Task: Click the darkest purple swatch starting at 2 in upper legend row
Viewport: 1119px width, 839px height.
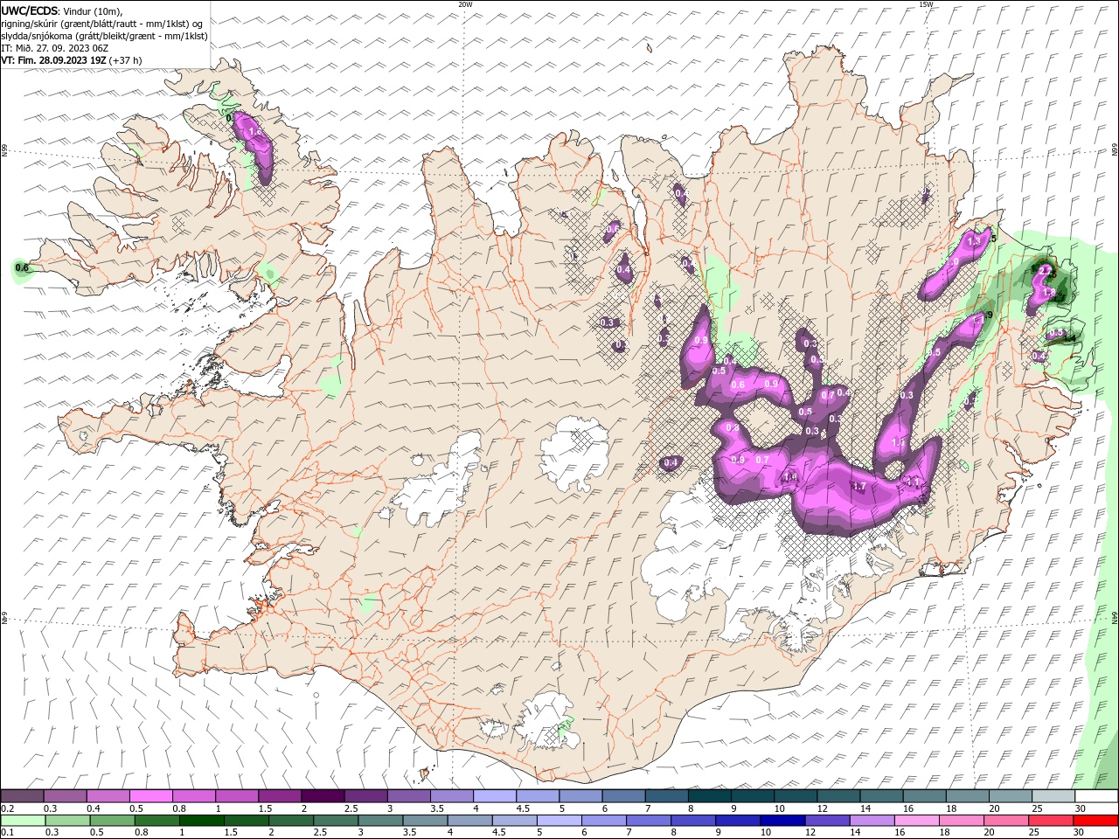Action: (x=323, y=796)
